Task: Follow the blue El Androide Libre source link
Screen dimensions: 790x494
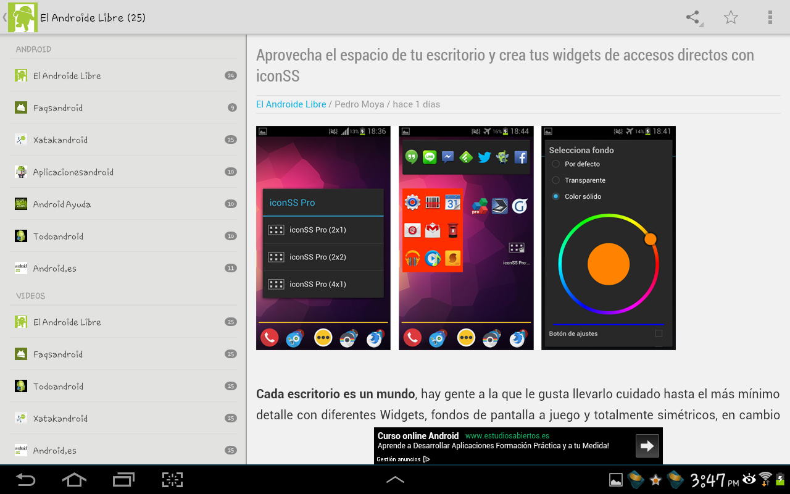Action: pyautogui.click(x=291, y=104)
